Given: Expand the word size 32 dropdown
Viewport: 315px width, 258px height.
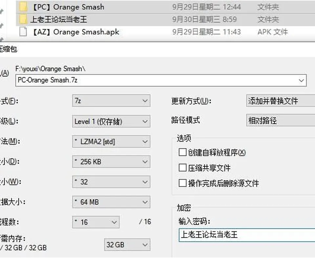Looking at the screenshot, I should point(111,182).
